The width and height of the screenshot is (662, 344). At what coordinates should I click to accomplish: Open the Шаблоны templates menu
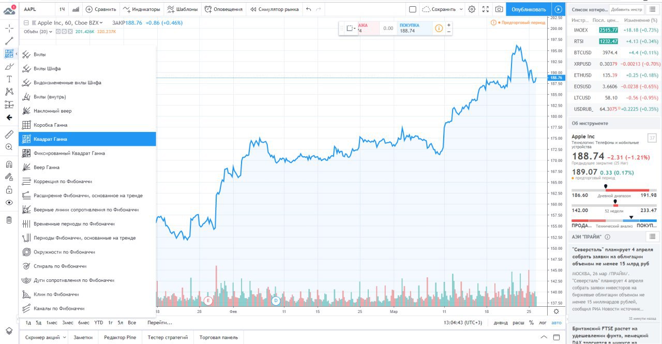[x=183, y=9]
